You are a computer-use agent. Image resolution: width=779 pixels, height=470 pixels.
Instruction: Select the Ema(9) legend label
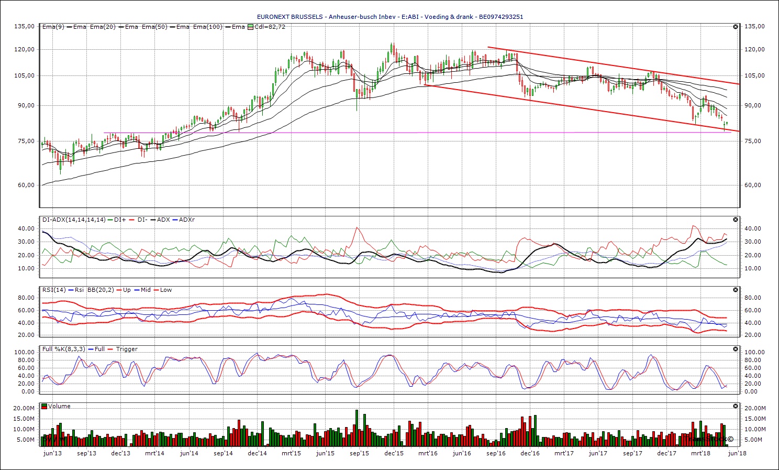click(x=53, y=27)
